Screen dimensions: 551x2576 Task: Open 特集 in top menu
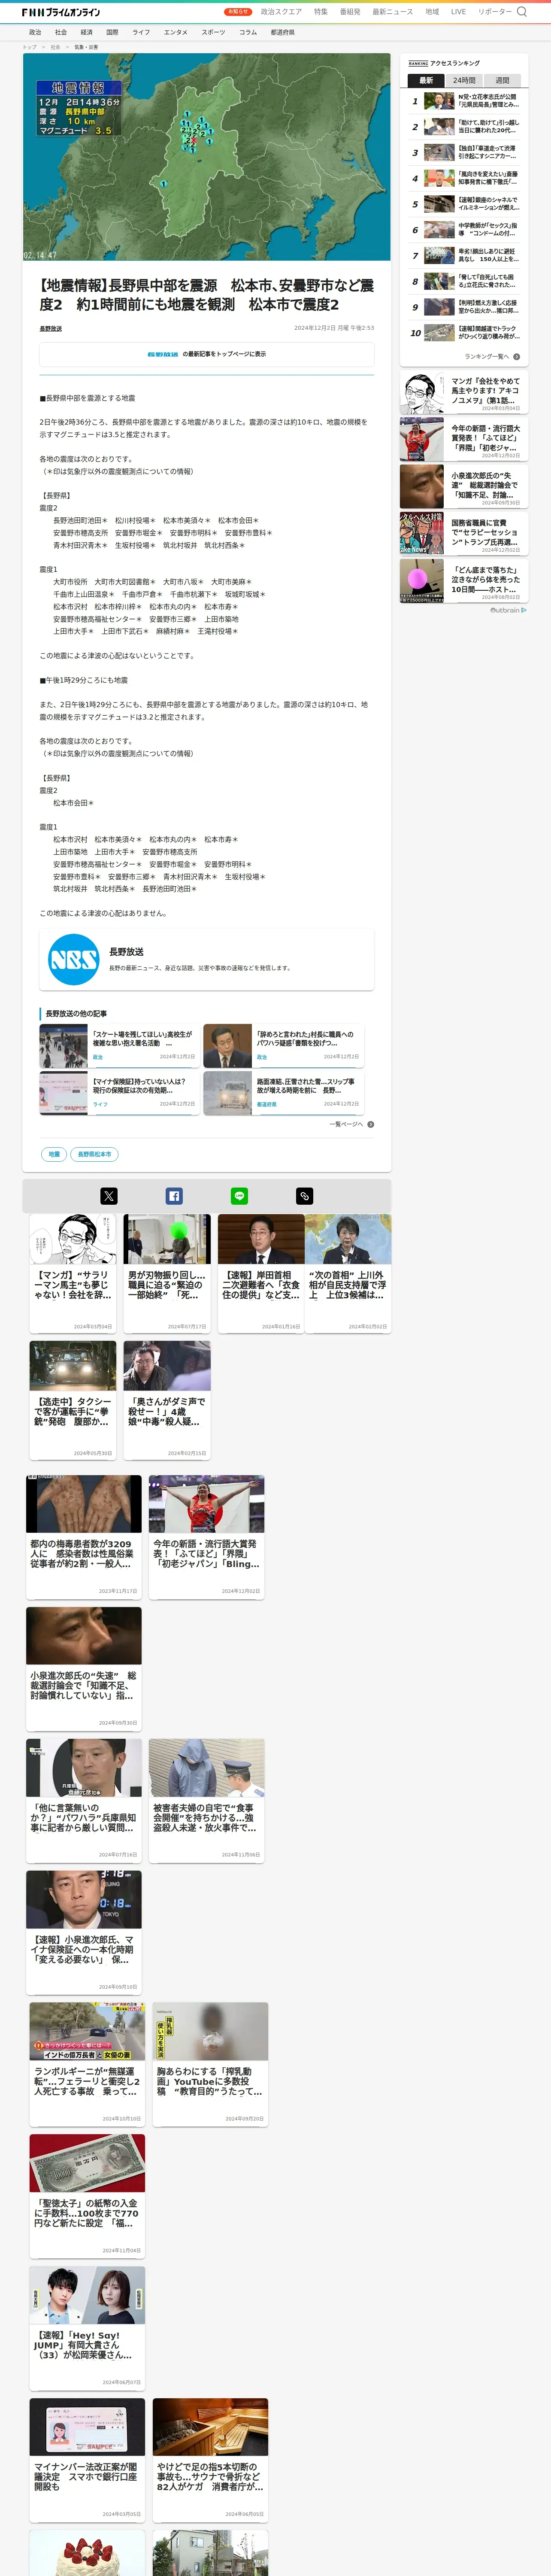pos(321,12)
